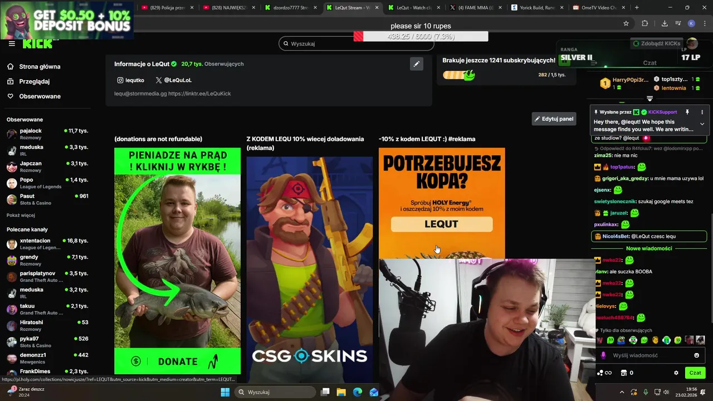
Task: Click the subscriber goal progress bar
Action: pyautogui.click(x=458, y=75)
